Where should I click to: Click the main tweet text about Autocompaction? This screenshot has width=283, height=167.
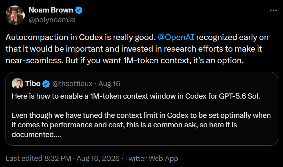(137, 49)
